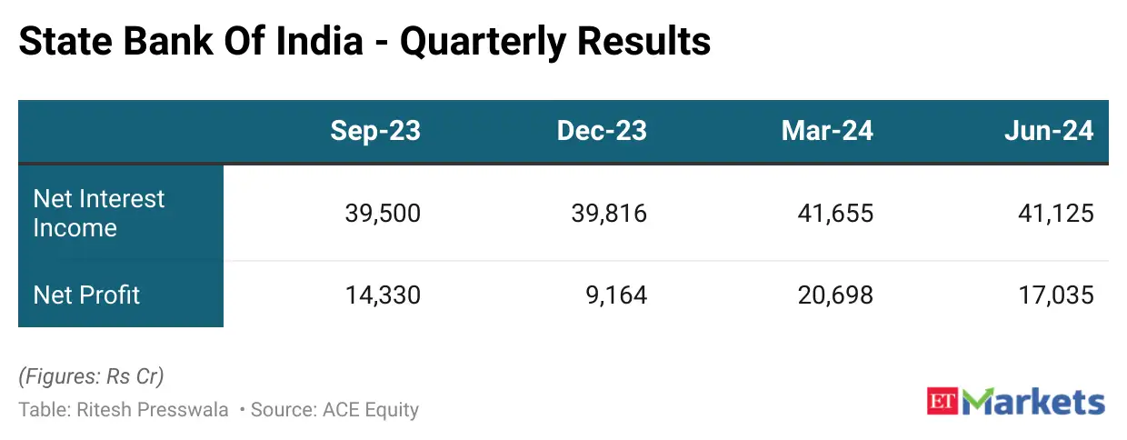Click the State Bank Of India title
Viewport: 1127px width, 440px height.
pos(364,42)
